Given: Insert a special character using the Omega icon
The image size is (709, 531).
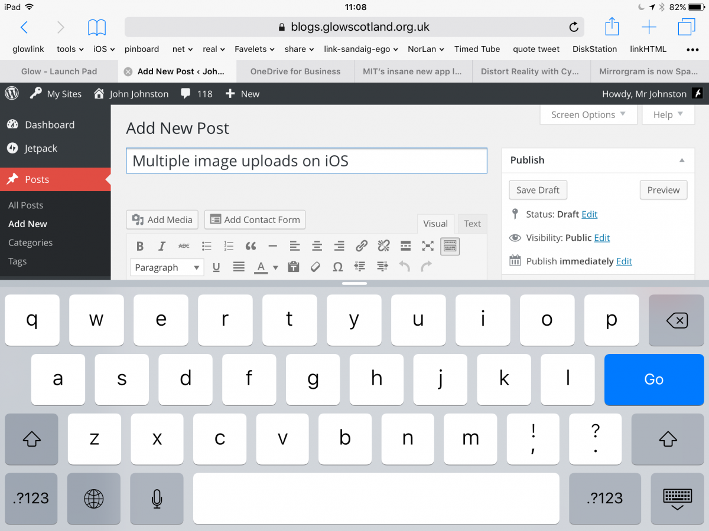Looking at the screenshot, I should point(337,267).
